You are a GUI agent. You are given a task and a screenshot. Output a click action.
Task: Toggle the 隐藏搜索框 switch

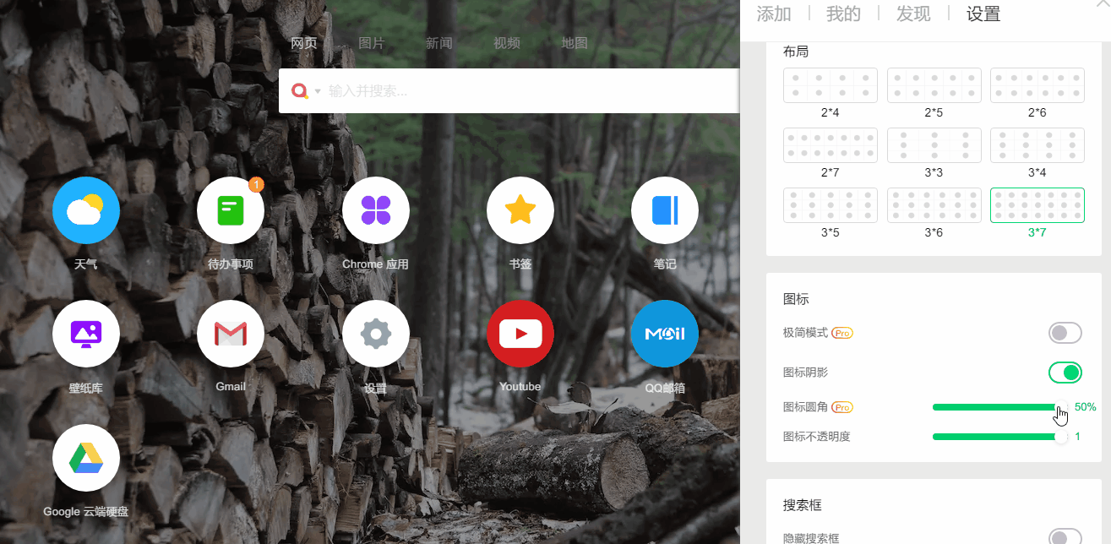[x=1065, y=538]
